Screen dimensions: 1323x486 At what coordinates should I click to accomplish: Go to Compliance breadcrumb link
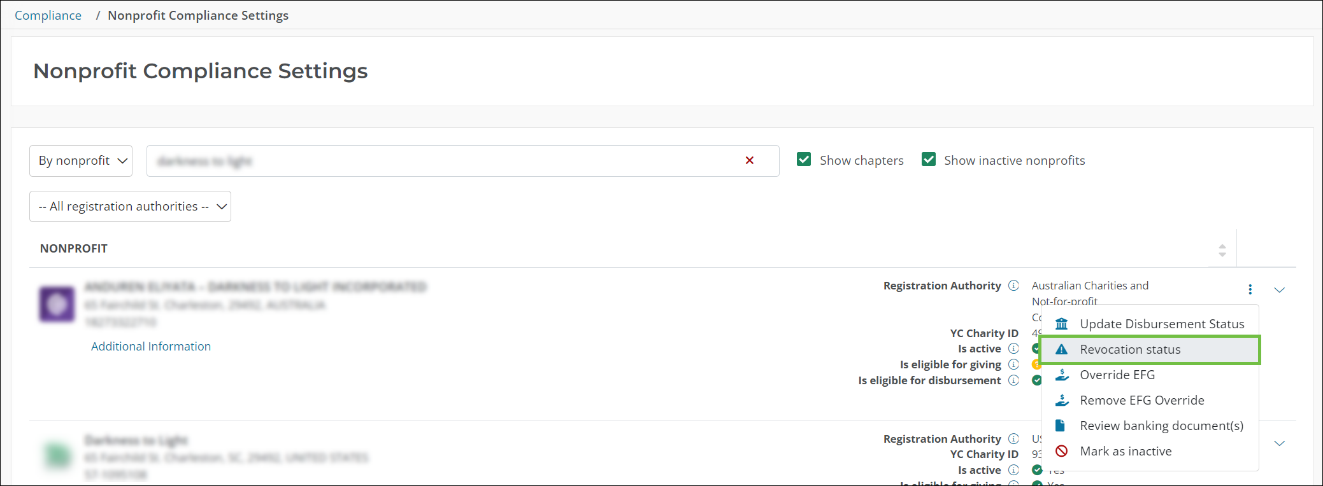(x=48, y=15)
